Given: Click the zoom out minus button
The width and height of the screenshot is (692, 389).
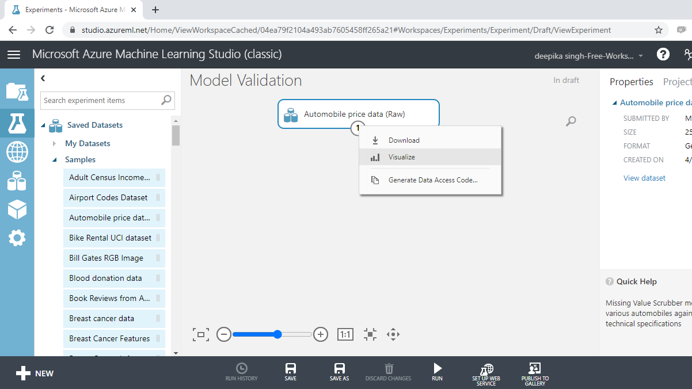Looking at the screenshot, I should [224, 334].
